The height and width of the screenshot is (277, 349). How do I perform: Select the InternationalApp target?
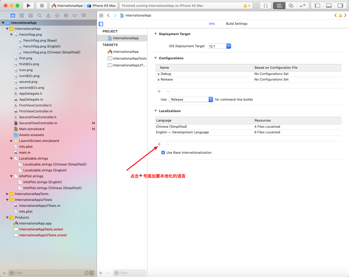[122, 52]
